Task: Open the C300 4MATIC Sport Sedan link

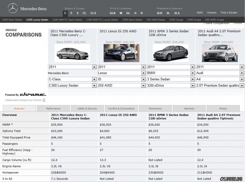Action: click(x=67, y=20)
